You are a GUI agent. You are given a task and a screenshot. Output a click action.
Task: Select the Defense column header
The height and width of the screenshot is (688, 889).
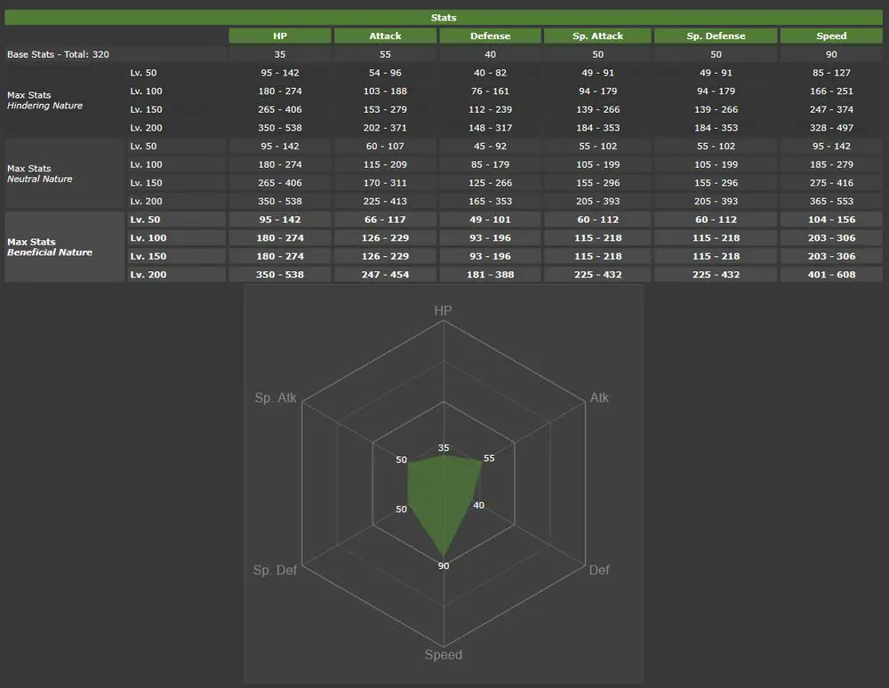coord(490,36)
